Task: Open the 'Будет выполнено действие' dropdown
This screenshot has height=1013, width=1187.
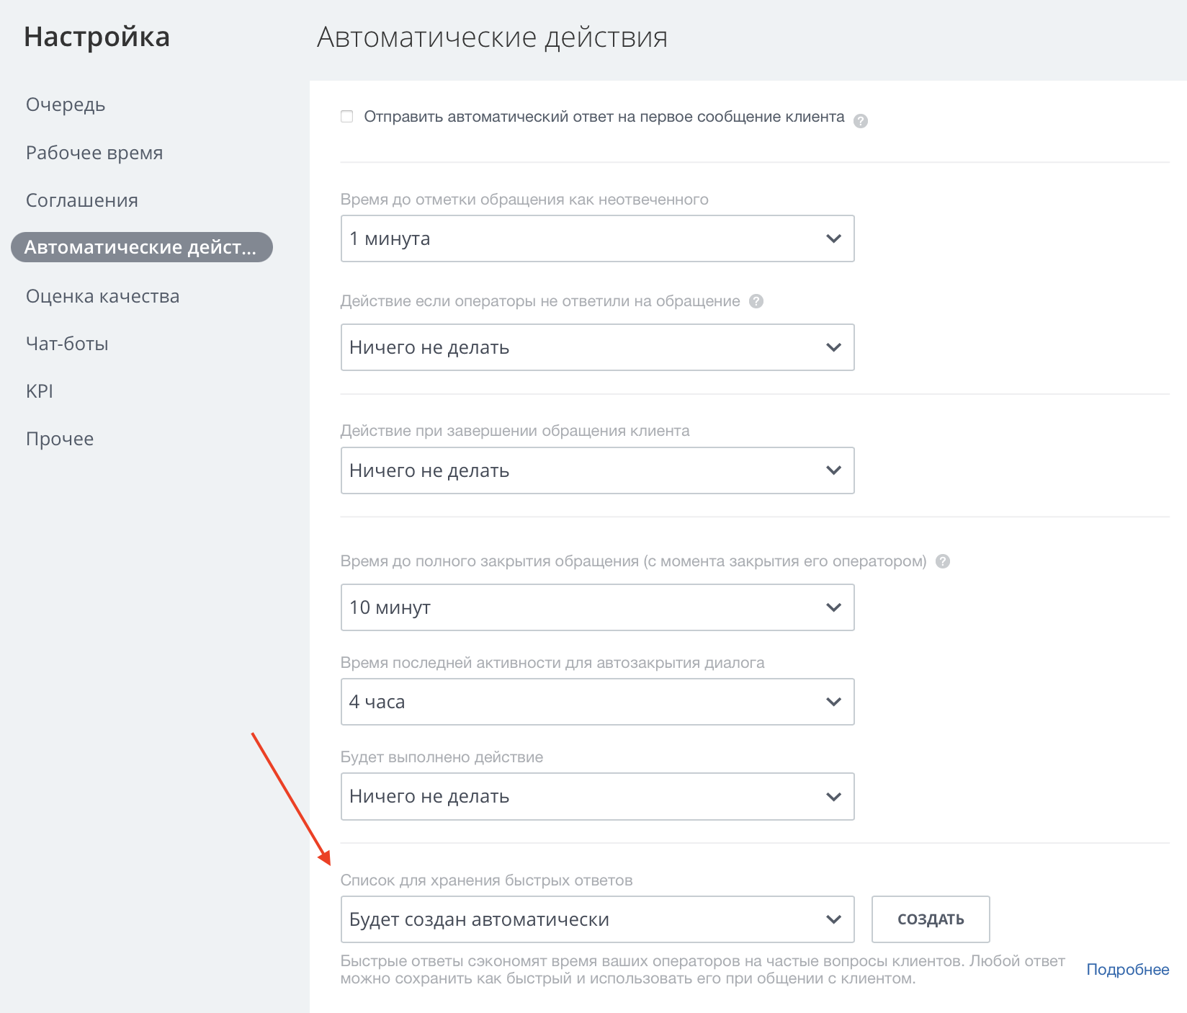Action: click(x=597, y=796)
